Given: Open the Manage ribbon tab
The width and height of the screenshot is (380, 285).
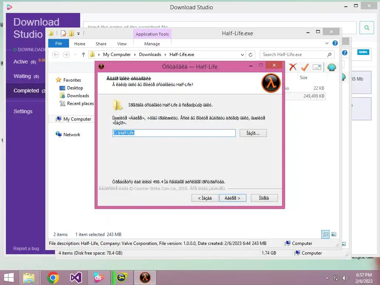Looking at the screenshot, I should click(152, 44).
